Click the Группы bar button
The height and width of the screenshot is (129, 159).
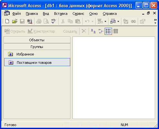click(x=37, y=47)
